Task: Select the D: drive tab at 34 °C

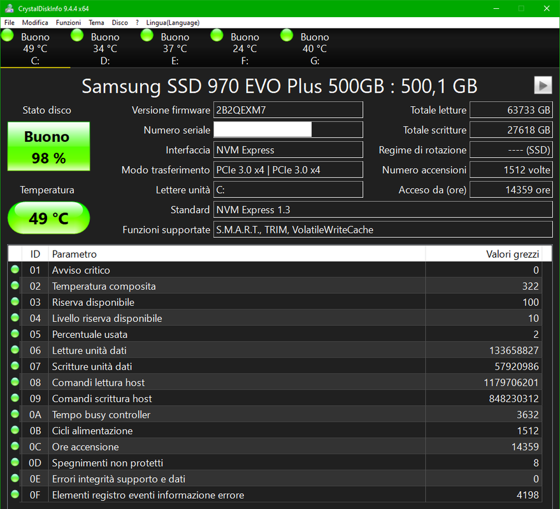Action: [105, 48]
